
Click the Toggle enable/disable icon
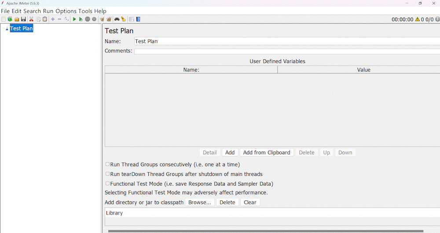[x=66, y=19]
